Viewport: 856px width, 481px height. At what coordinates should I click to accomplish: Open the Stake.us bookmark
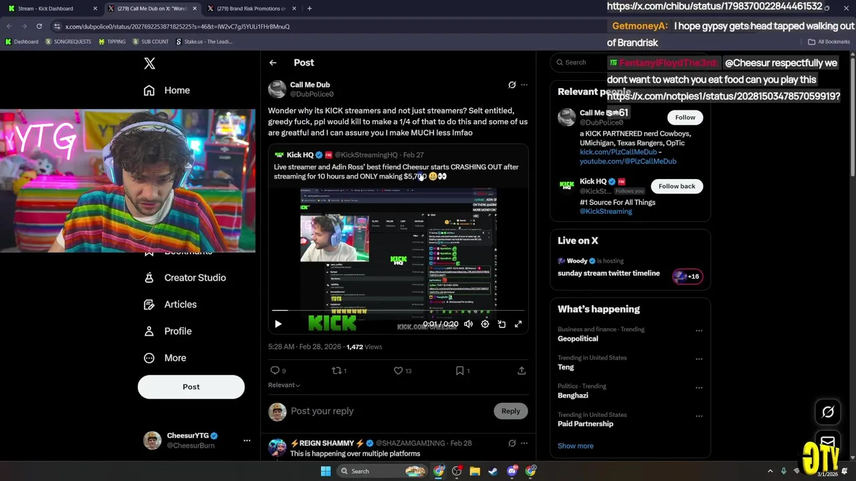click(204, 41)
